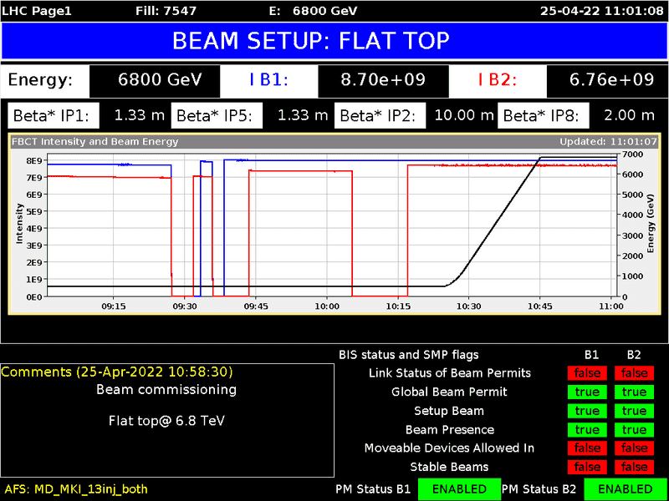Click B1 Moveable Devices Allowed In indicator
669x501 pixels.
pos(587,448)
